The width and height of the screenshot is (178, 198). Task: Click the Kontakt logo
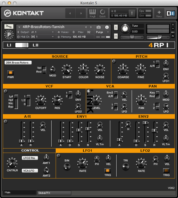[24, 13]
